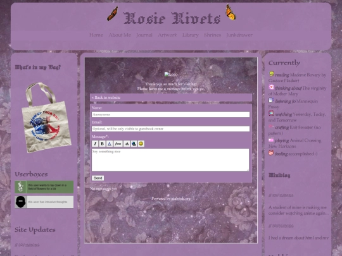The image size is (342, 256).
Task: Click 'Madame Bovary' reading entry text
Action: (x=297, y=78)
